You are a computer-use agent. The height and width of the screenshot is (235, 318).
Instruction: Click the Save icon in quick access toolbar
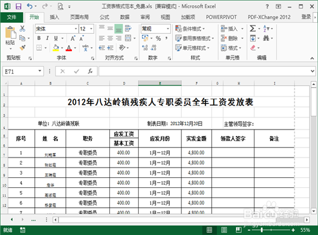click(18, 6)
